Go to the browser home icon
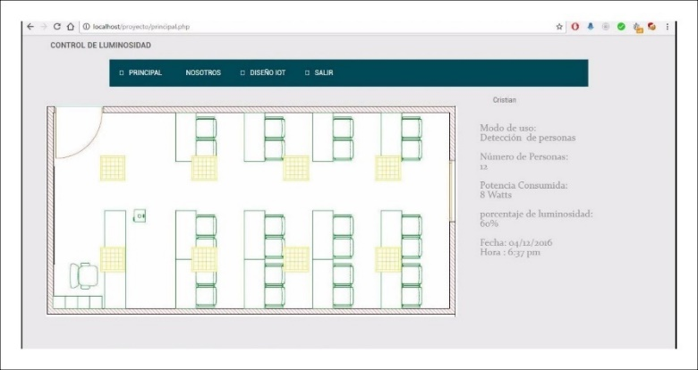The width and height of the screenshot is (698, 370). (x=71, y=27)
